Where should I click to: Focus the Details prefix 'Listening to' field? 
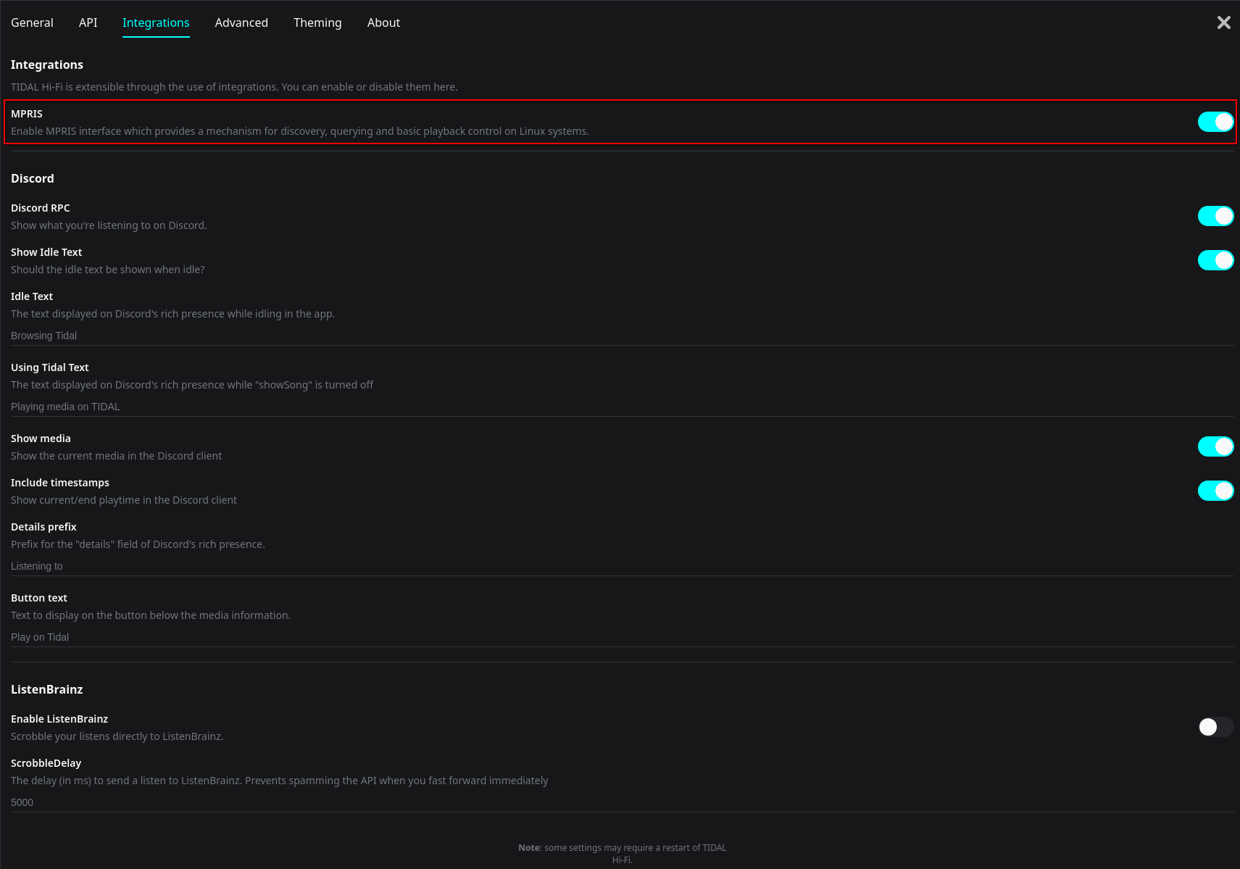622,566
